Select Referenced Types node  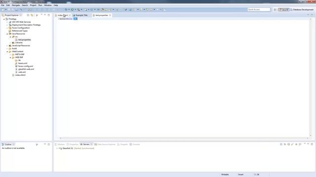pyautogui.click(x=20, y=31)
